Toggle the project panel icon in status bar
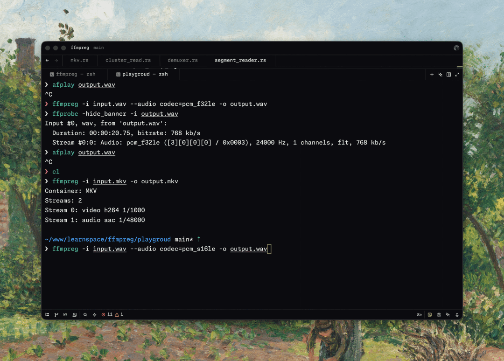Viewport: 504px width, 361px height. [47, 315]
